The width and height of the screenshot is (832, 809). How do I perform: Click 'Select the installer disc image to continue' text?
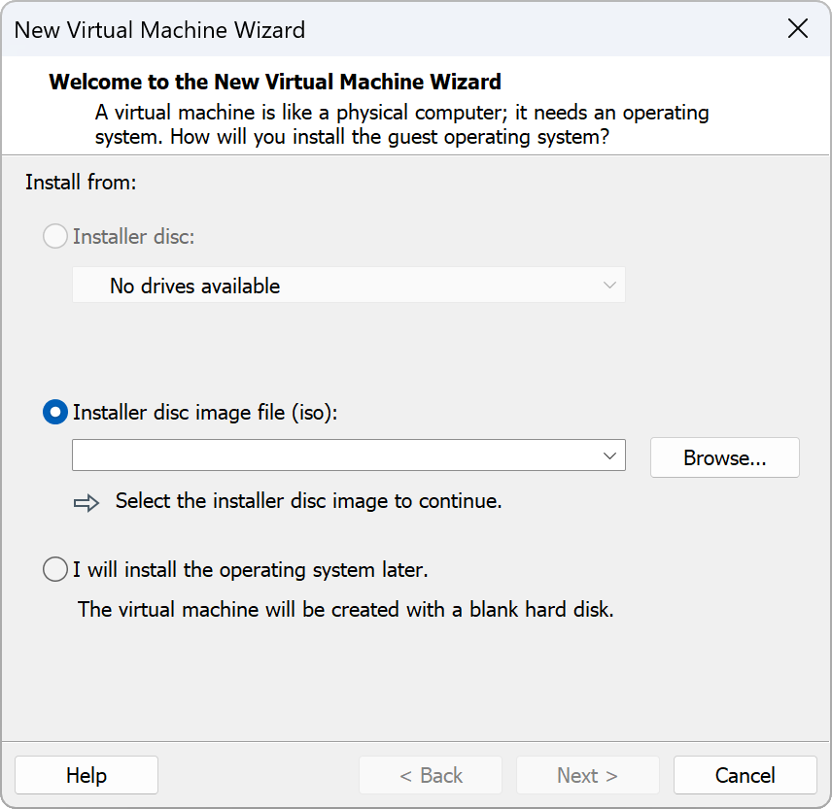(308, 501)
